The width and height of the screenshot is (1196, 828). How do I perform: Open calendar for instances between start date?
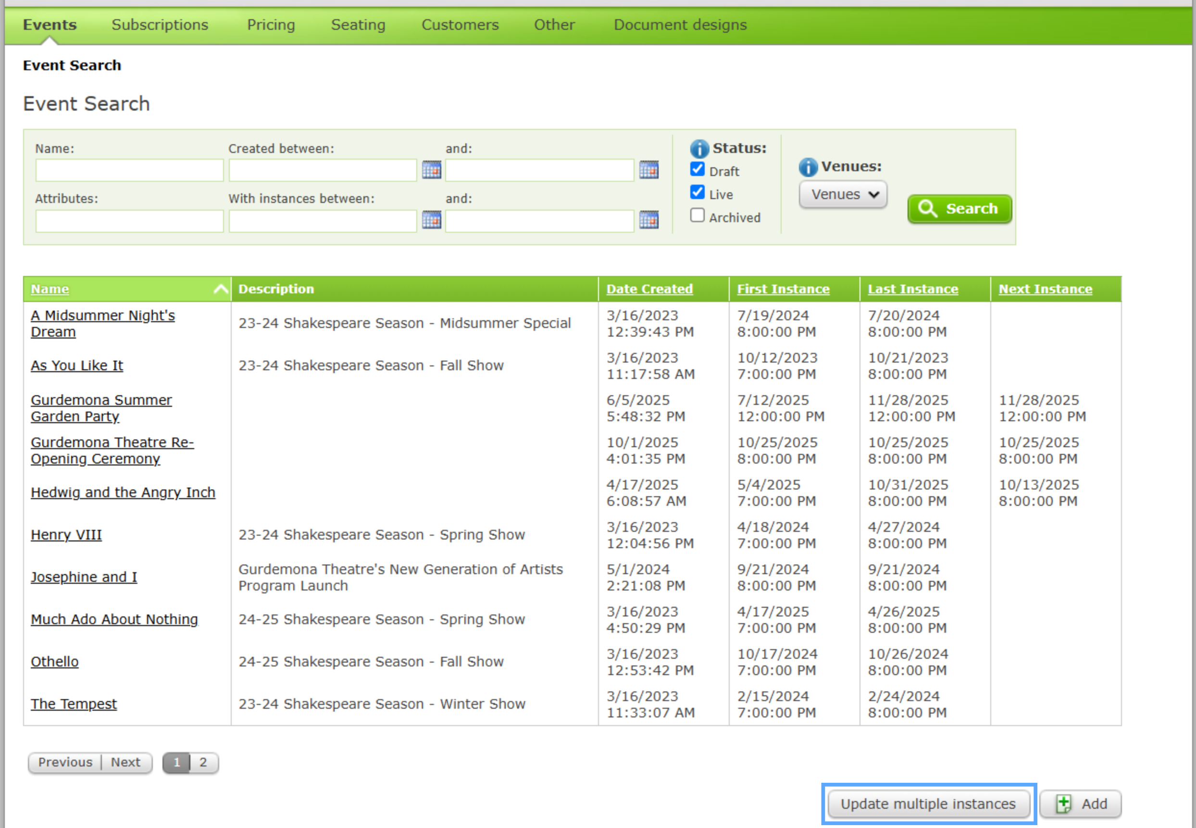point(431,220)
